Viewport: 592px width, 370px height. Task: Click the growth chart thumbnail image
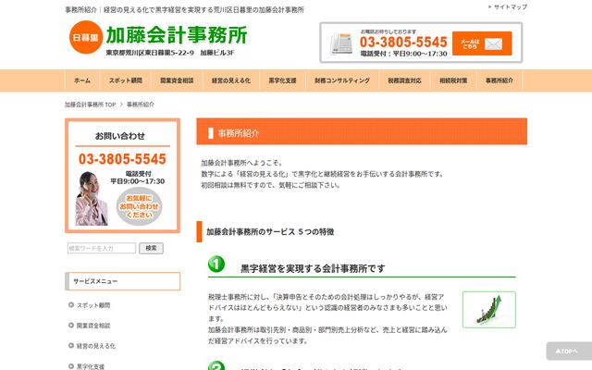coord(489,310)
